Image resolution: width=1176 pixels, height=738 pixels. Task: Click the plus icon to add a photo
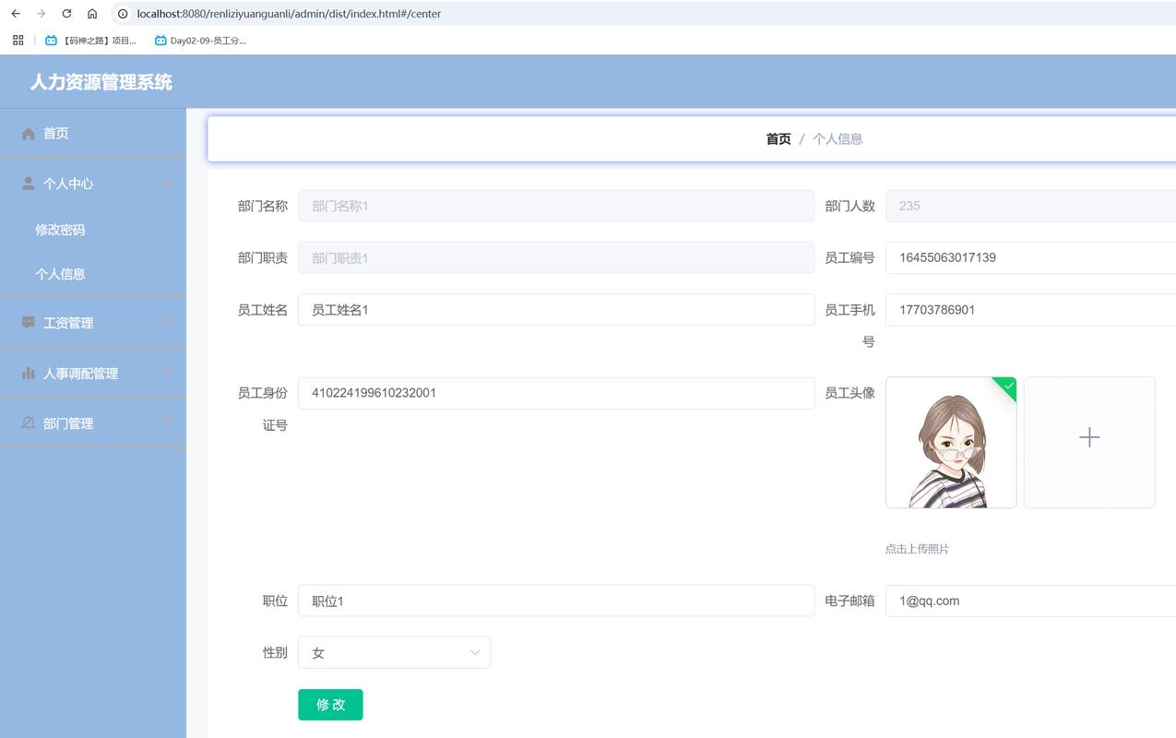1089,437
